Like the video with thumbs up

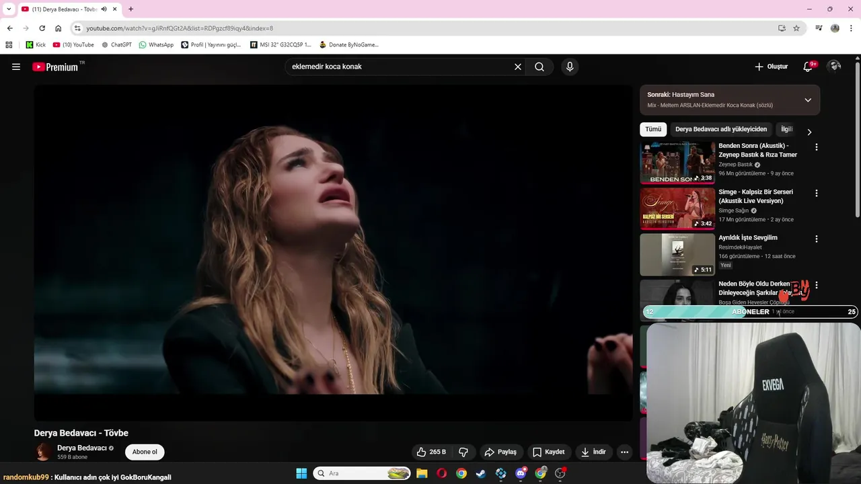431,452
